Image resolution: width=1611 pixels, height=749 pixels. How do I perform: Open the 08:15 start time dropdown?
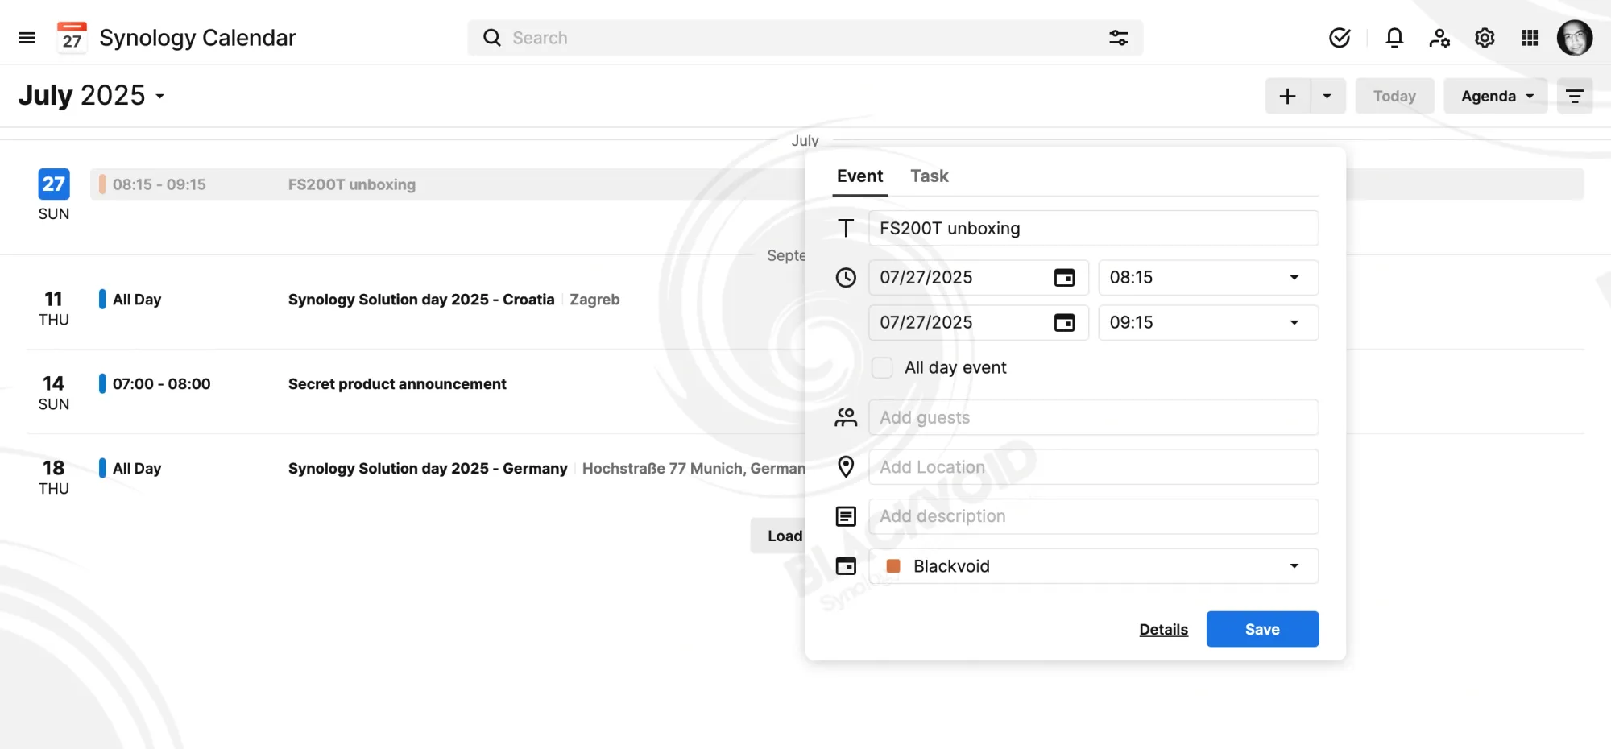click(1208, 277)
